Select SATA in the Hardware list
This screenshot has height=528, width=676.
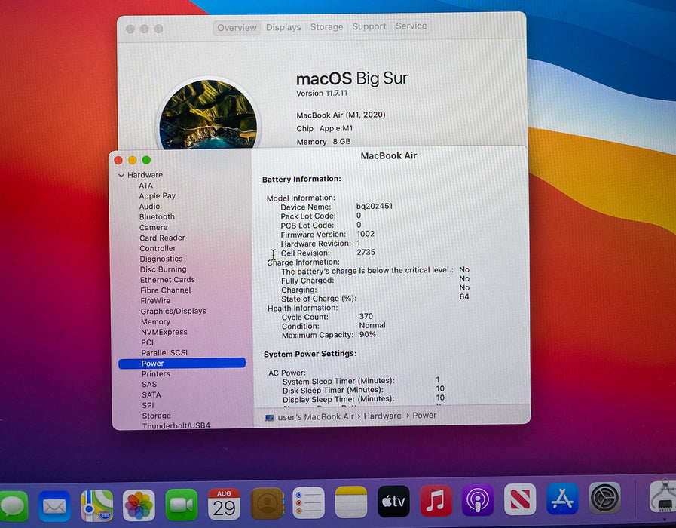pyautogui.click(x=151, y=394)
